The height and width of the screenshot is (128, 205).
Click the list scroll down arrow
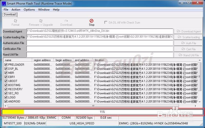click(x=200, y=102)
